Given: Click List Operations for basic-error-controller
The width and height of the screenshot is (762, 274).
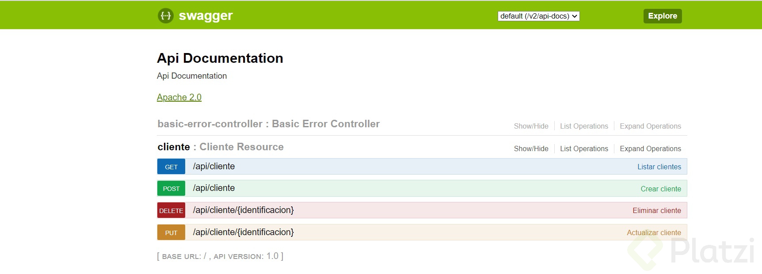Looking at the screenshot, I should [584, 126].
